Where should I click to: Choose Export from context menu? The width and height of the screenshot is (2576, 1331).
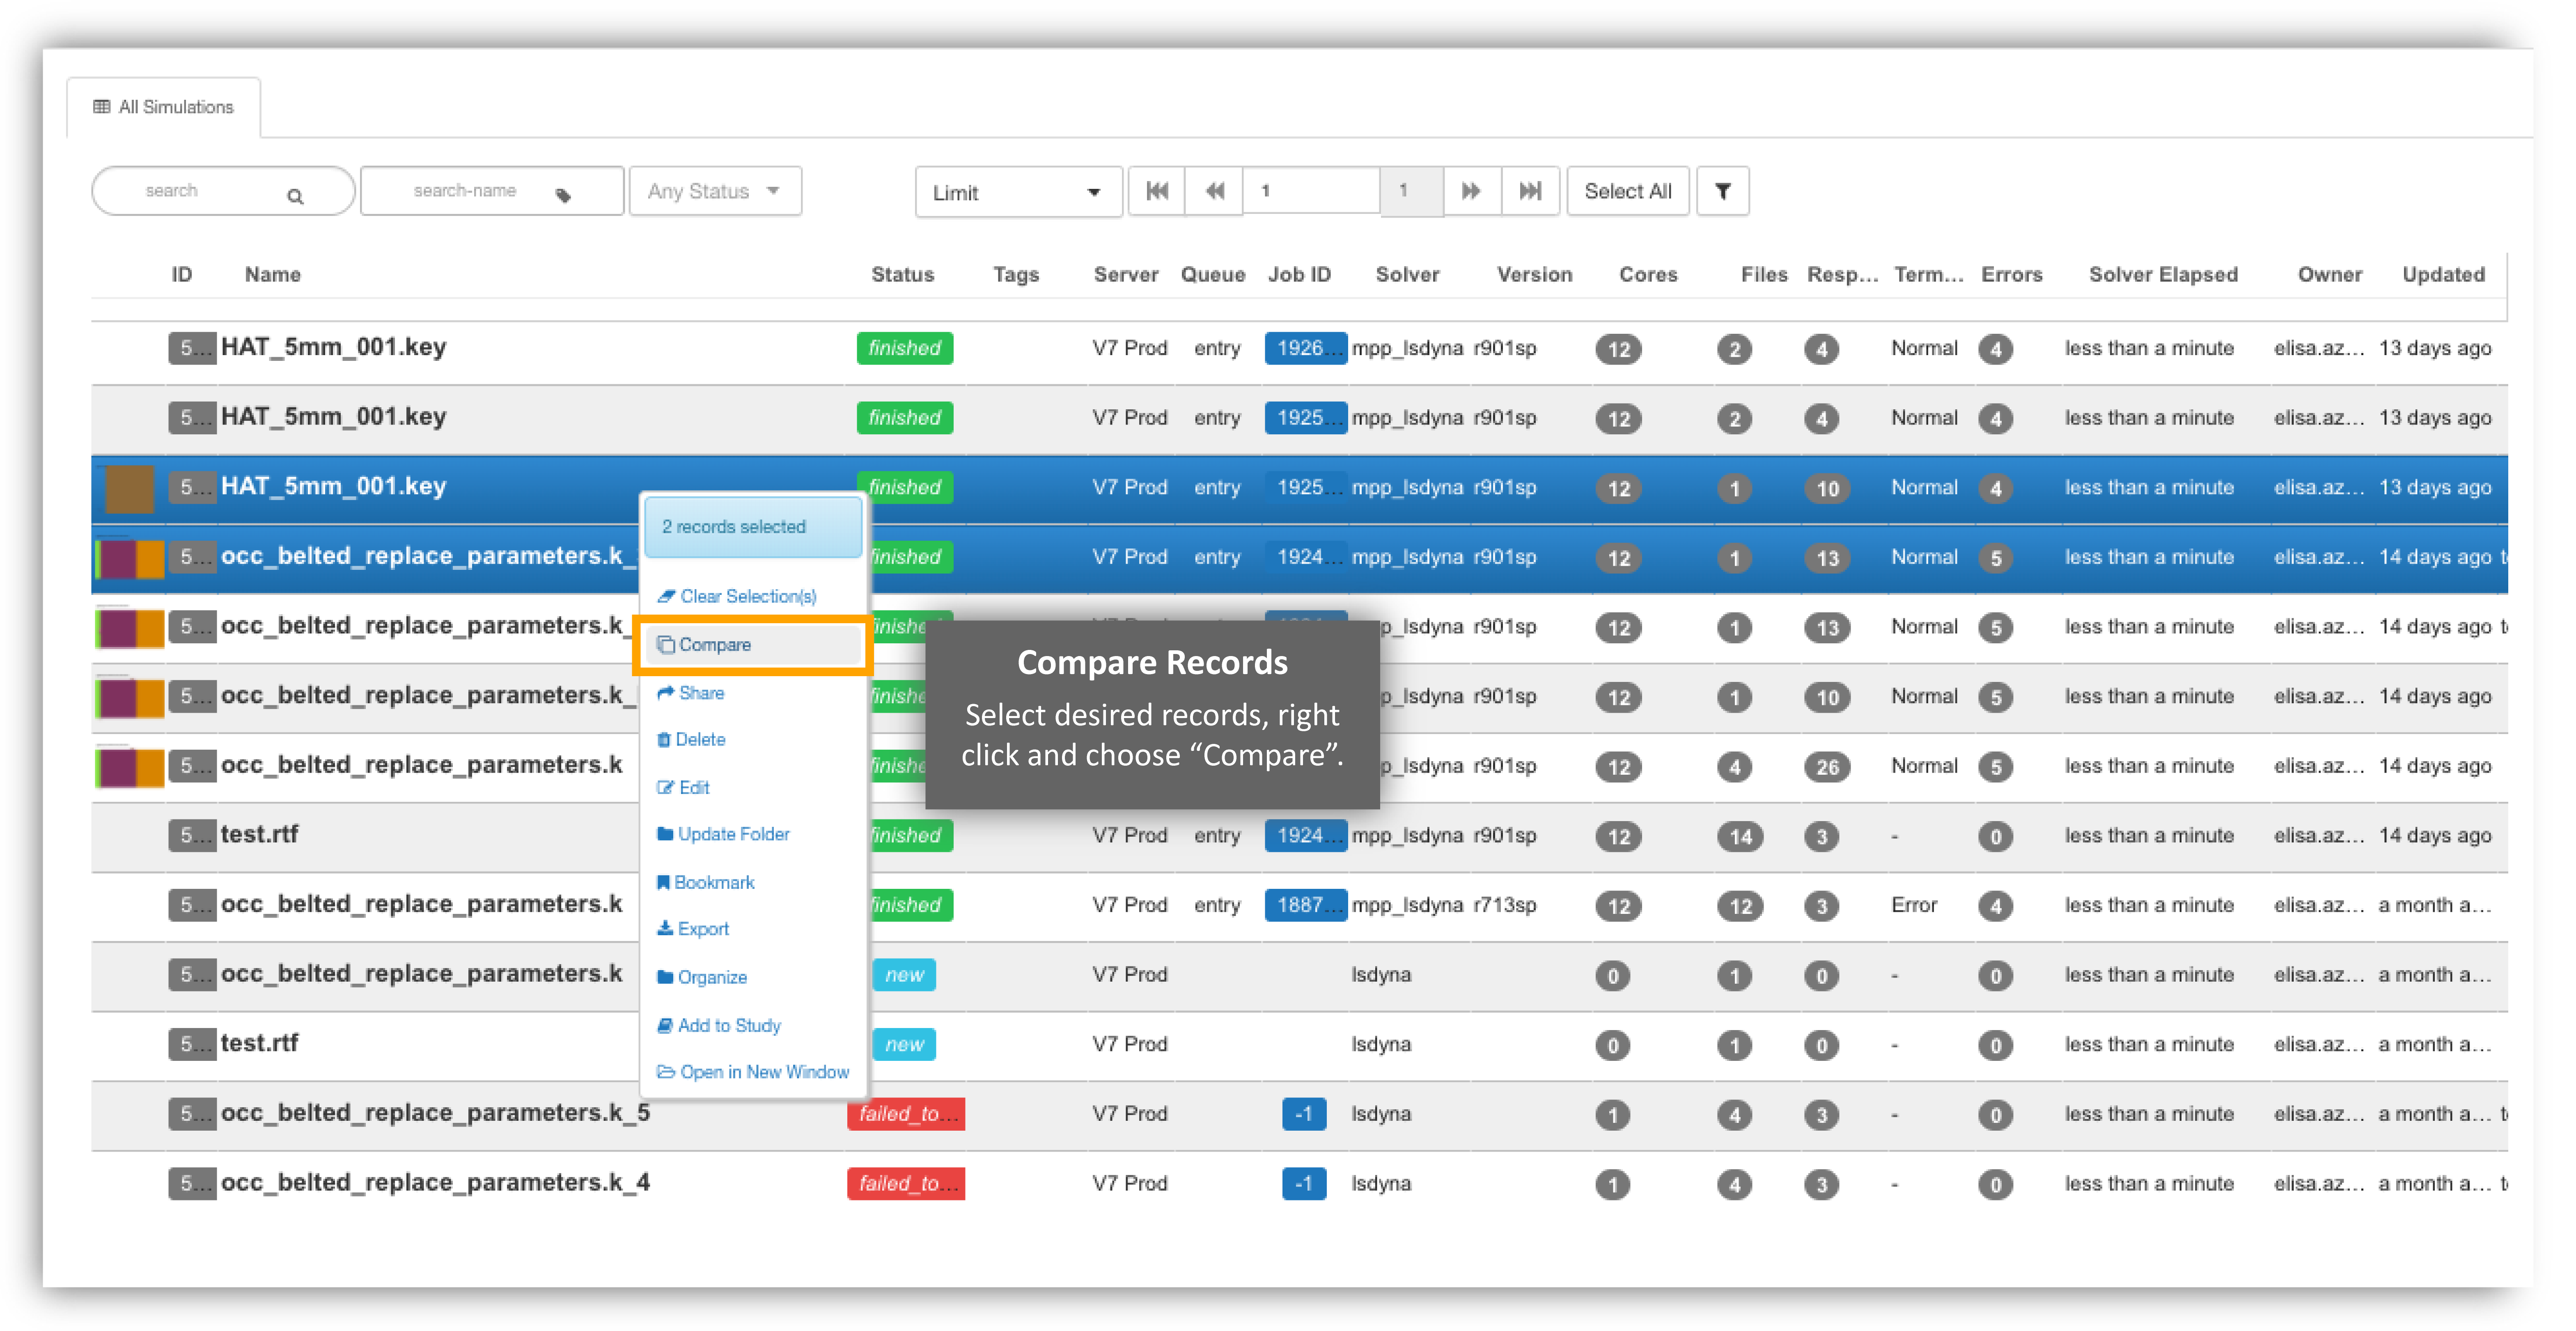[x=693, y=929]
